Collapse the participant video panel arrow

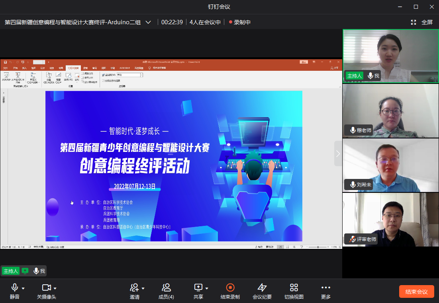click(x=338, y=153)
